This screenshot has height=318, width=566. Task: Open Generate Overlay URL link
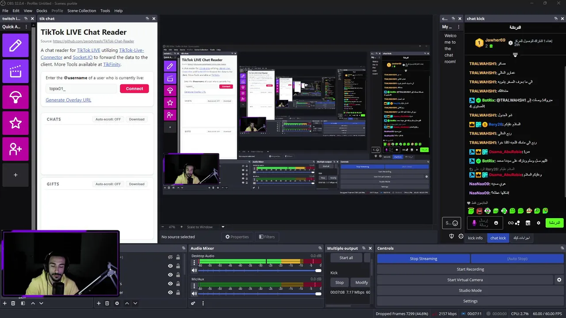coord(69,100)
